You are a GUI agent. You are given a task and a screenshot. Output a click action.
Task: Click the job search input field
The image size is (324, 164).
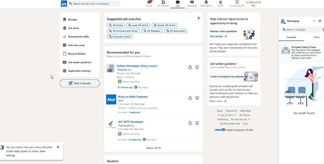coord(94,4)
